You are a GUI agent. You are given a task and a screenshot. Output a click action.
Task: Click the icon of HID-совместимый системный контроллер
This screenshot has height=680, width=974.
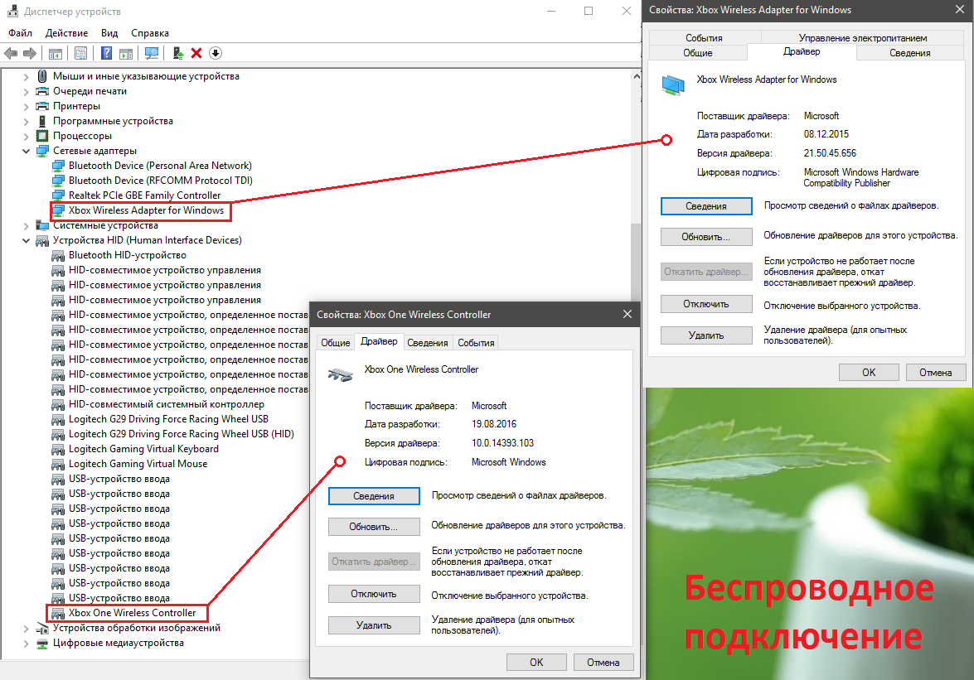[x=58, y=404]
